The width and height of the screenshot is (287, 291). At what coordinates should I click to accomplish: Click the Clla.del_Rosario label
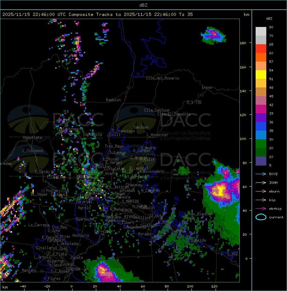162,78
